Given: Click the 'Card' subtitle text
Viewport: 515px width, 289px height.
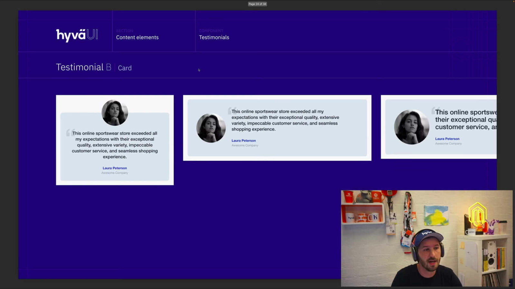Looking at the screenshot, I should point(125,68).
